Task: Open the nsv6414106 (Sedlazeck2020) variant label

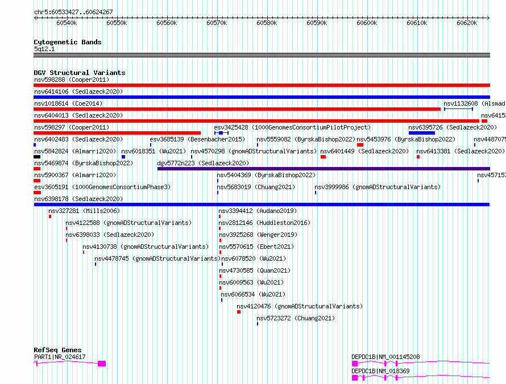Action: point(78,91)
